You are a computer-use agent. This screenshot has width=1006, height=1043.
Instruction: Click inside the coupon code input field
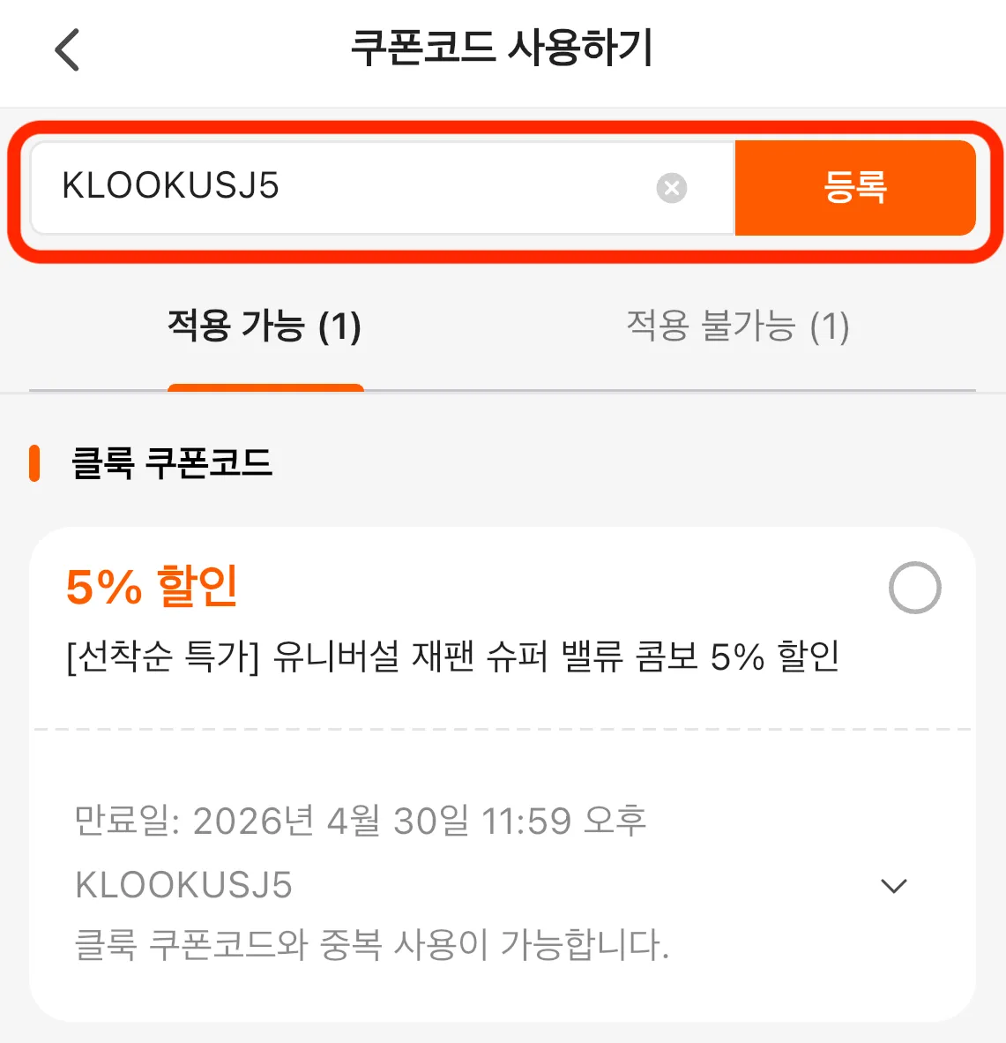(x=353, y=186)
